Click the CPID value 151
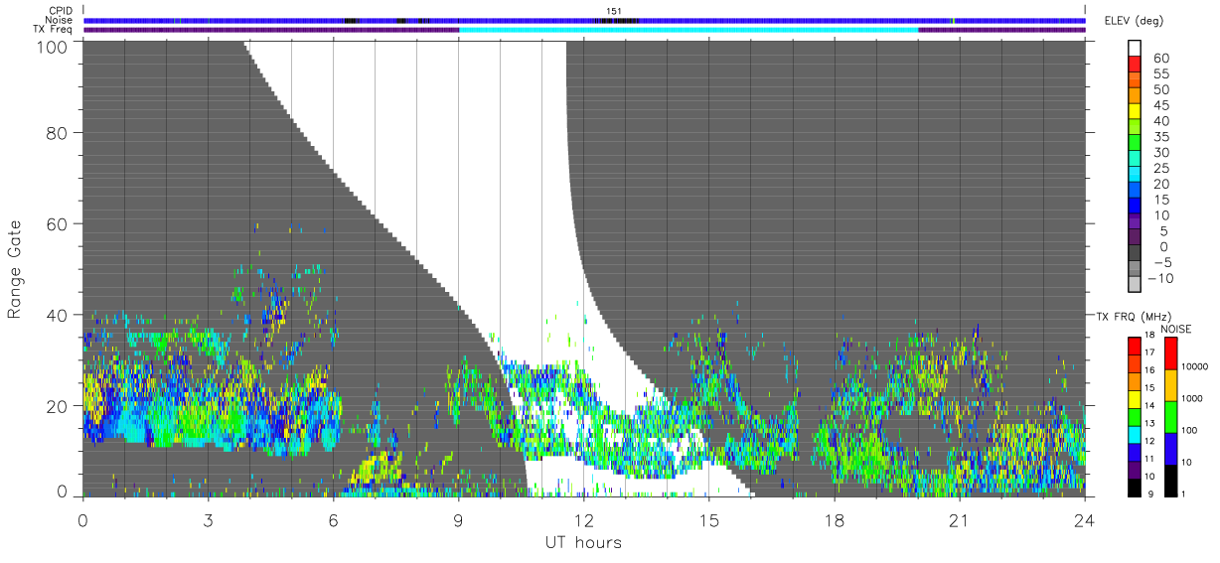Viewport: 1220px width, 563px height. 614,11
